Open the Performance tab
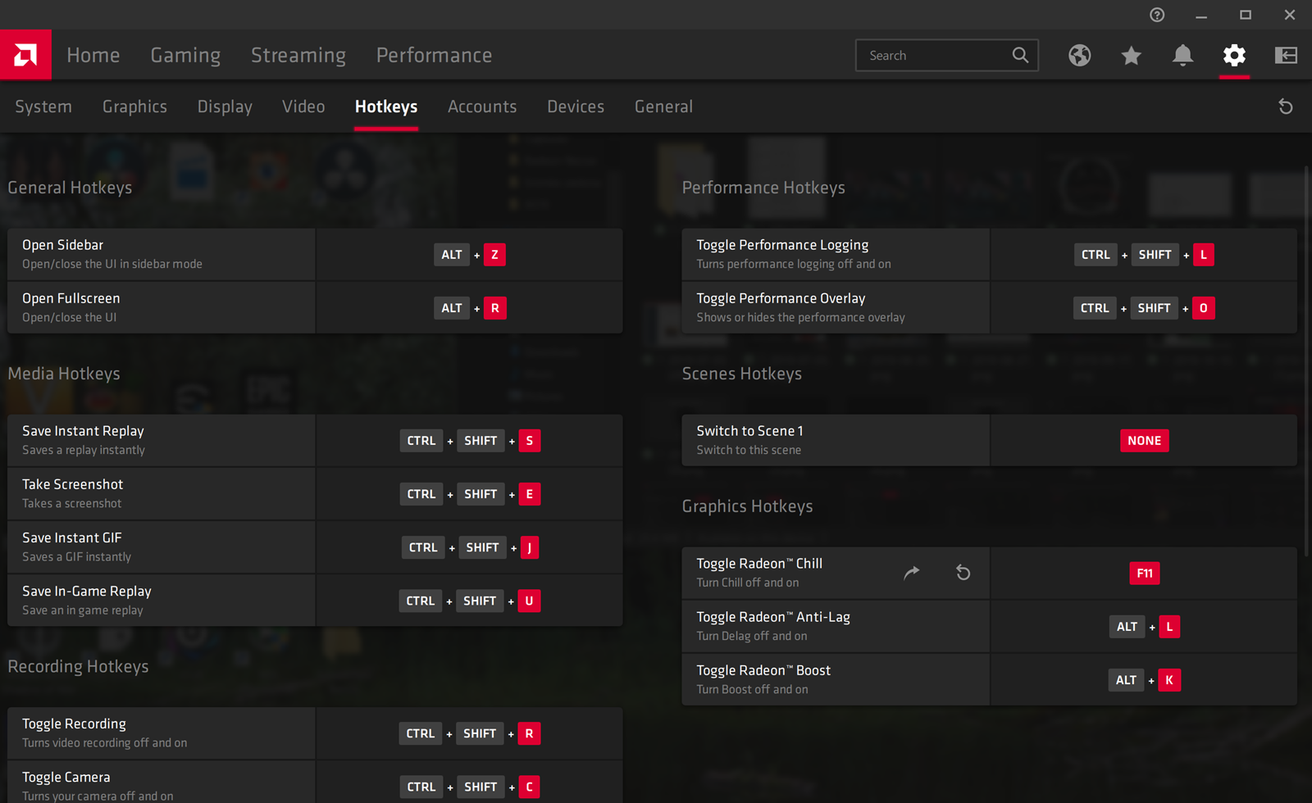This screenshot has width=1312, height=803. (x=434, y=55)
